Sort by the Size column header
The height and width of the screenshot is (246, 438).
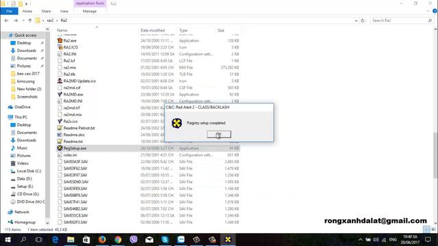click(220, 30)
